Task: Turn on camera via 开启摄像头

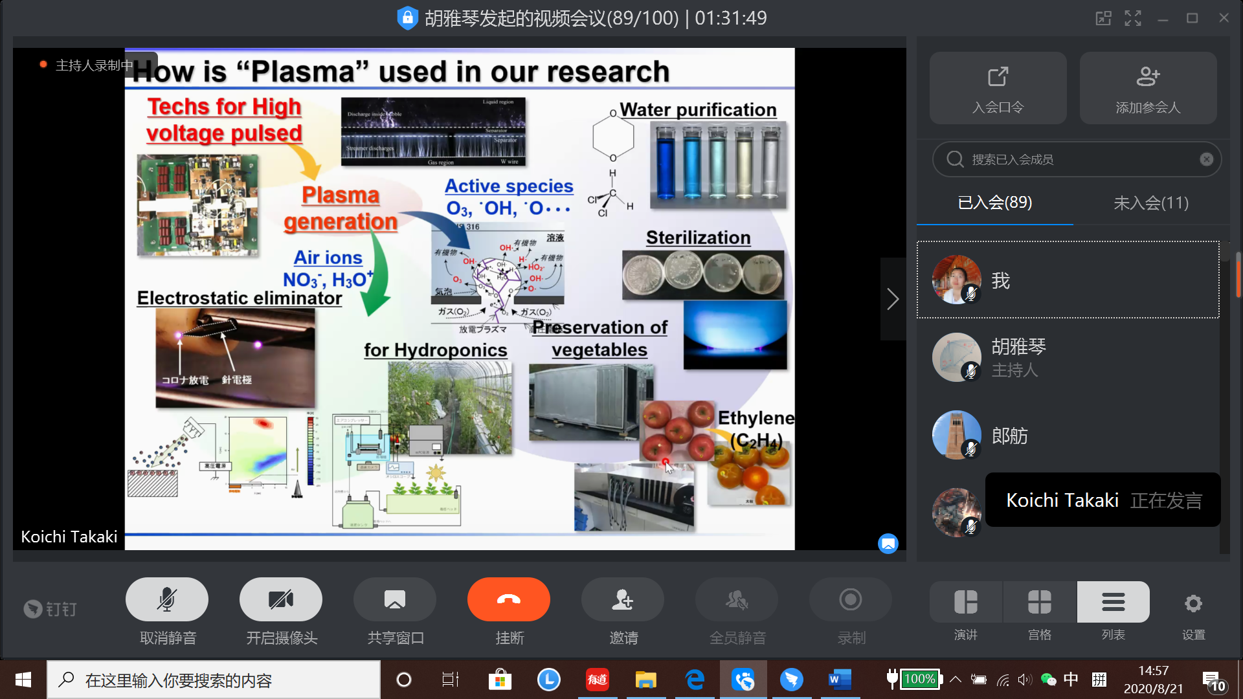Action: pos(281,600)
